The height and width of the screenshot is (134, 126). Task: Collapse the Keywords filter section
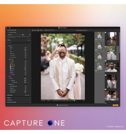tap(8, 84)
